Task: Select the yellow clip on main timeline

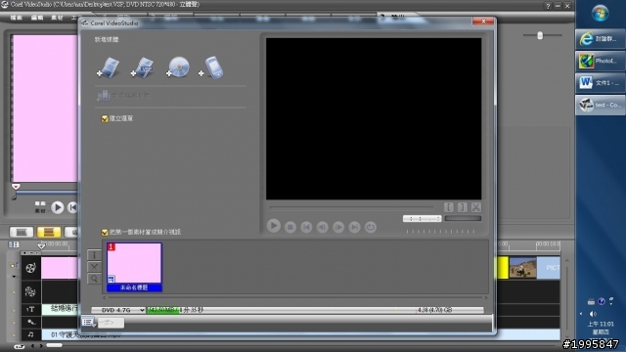Action: point(503,267)
